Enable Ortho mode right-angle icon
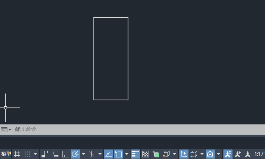This screenshot has width=265, height=159. pos(65,154)
